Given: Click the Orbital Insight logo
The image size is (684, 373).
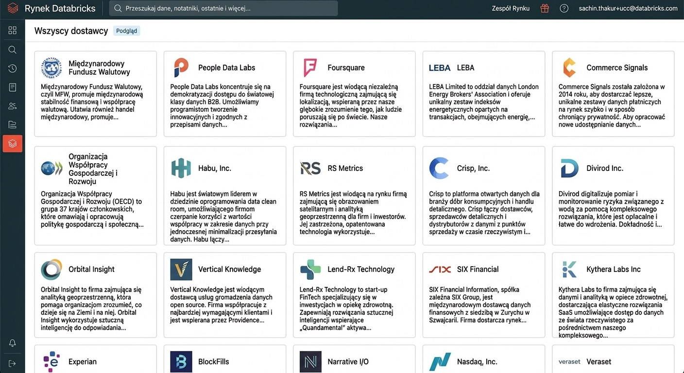Looking at the screenshot, I should (51, 269).
